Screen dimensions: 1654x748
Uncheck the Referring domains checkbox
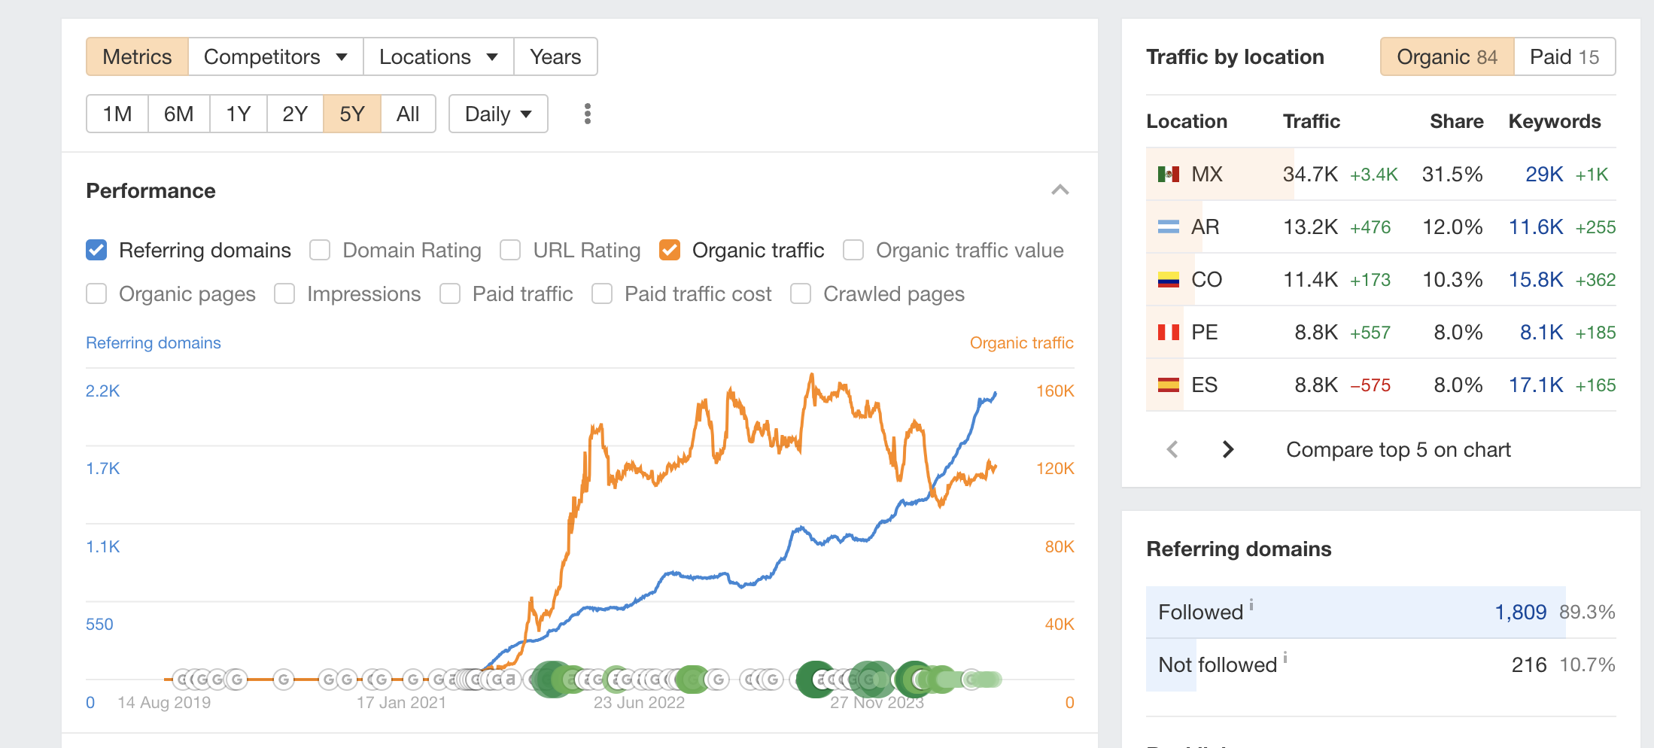click(x=96, y=250)
